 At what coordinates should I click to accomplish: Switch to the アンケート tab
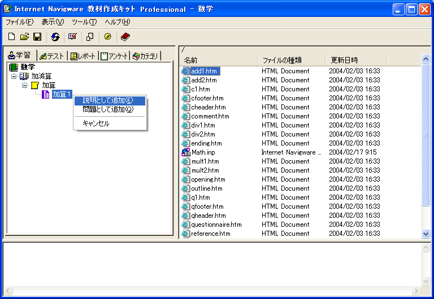(114, 56)
